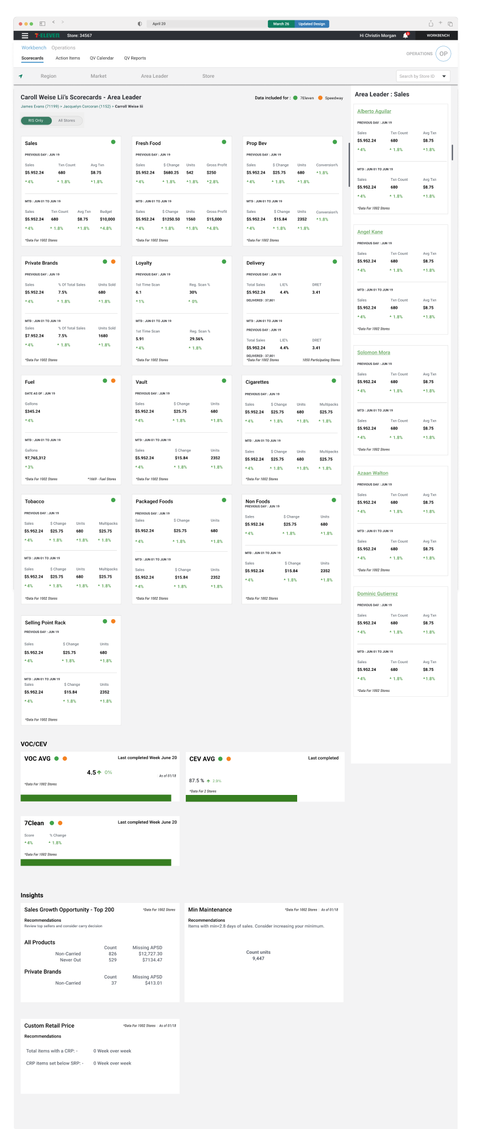Screen dimensions: 478x1129
Task: Click the browser share icon
Action: click(x=431, y=24)
